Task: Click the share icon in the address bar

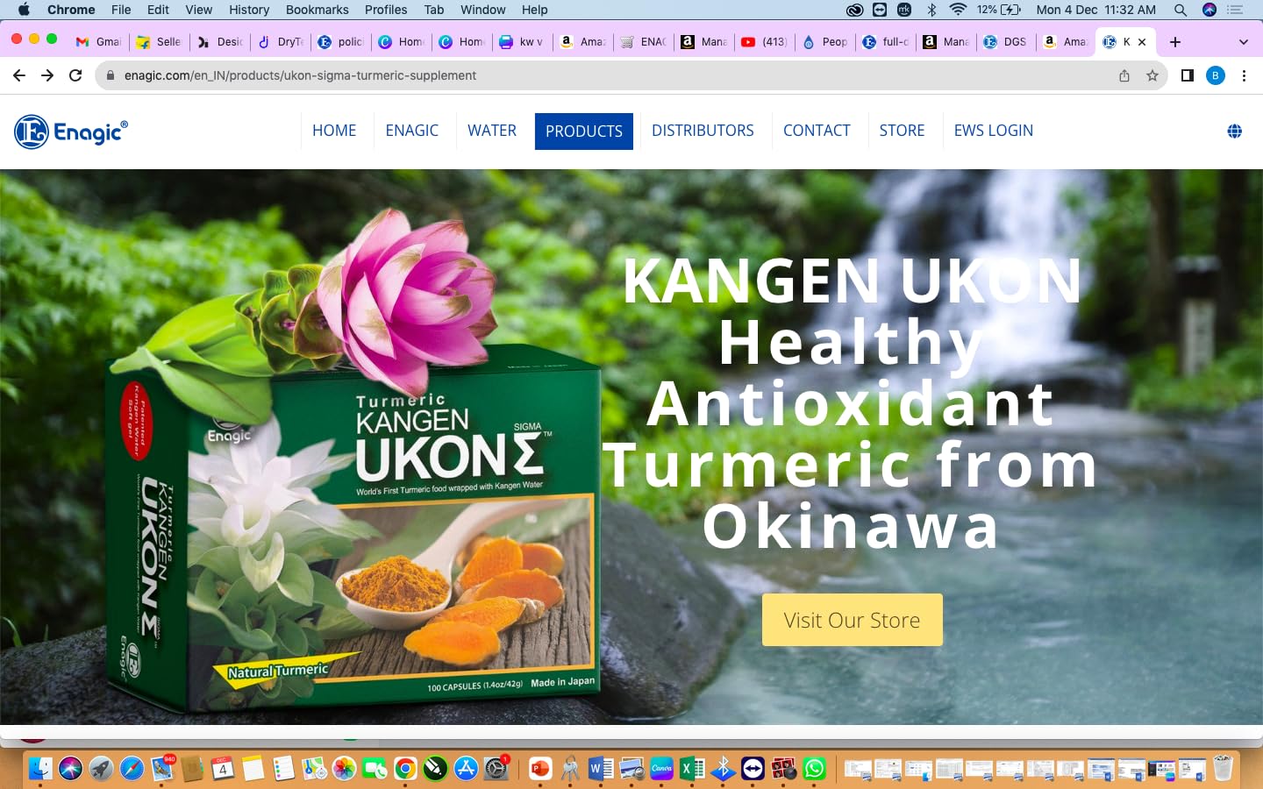Action: (x=1124, y=76)
